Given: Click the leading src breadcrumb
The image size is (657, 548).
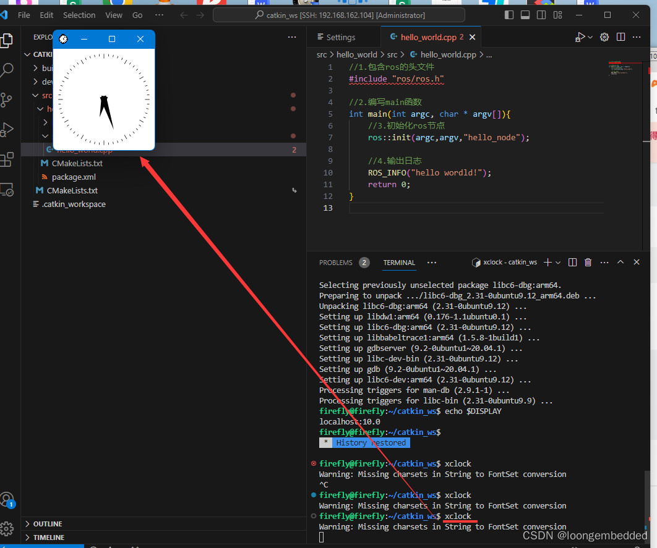Looking at the screenshot, I should click(x=321, y=54).
